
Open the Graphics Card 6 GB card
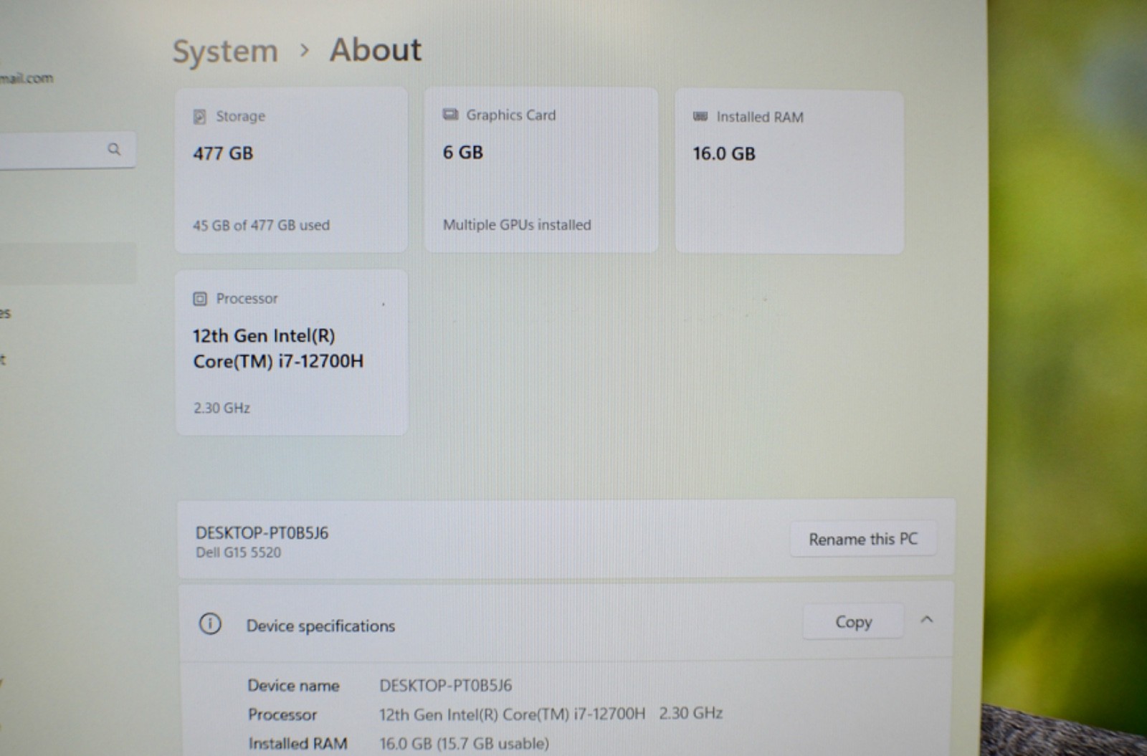click(x=541, y=170)
